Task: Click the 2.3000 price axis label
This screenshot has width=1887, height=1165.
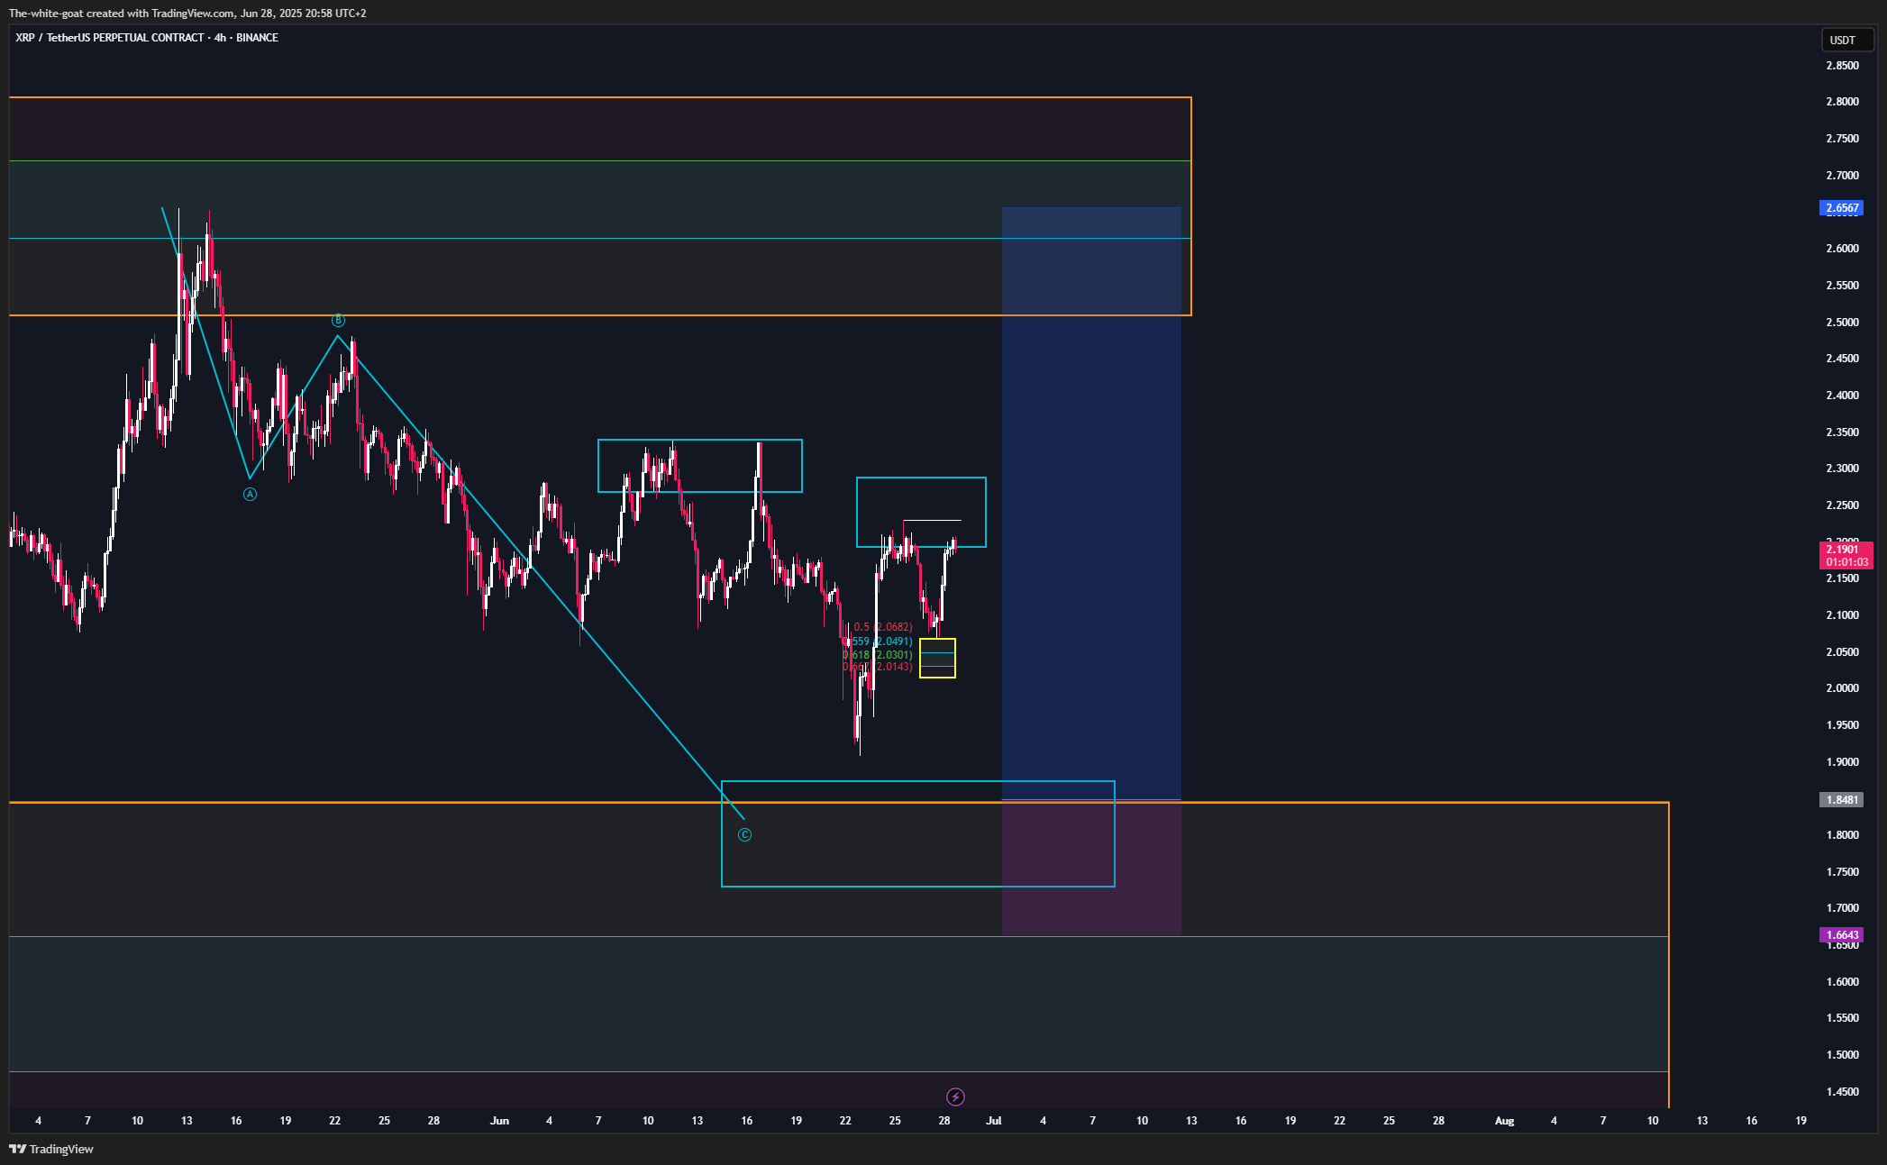Action: 1842,469
